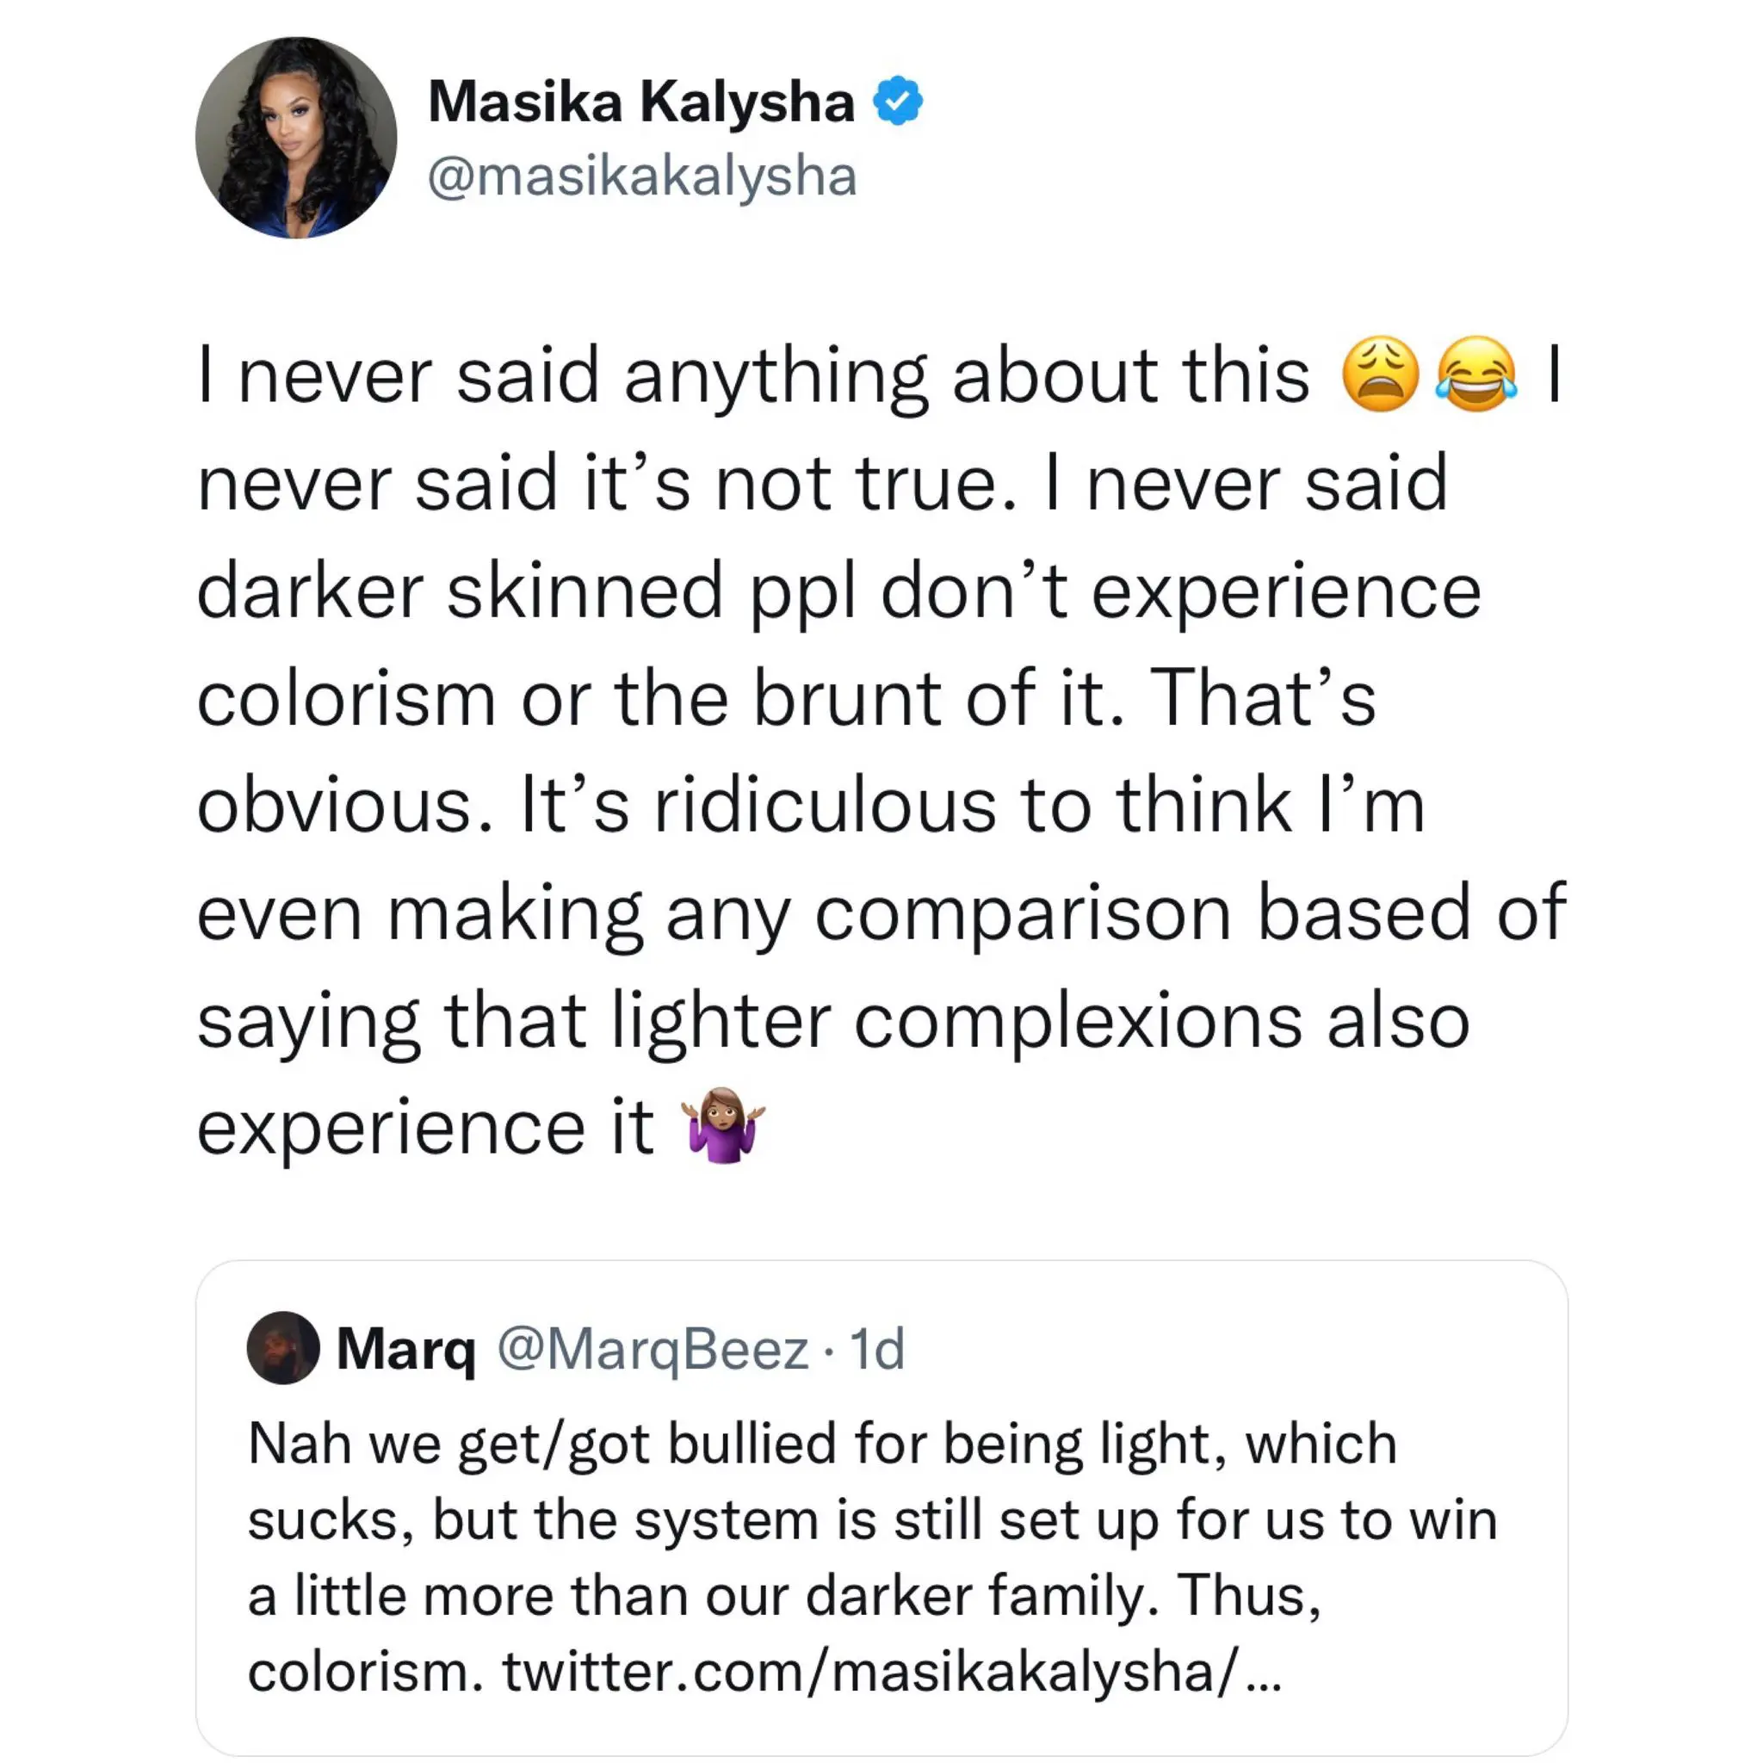Open Masika Kalysha's profile picture
Screen dimensions: 1763x1763
tap(295, 138)
